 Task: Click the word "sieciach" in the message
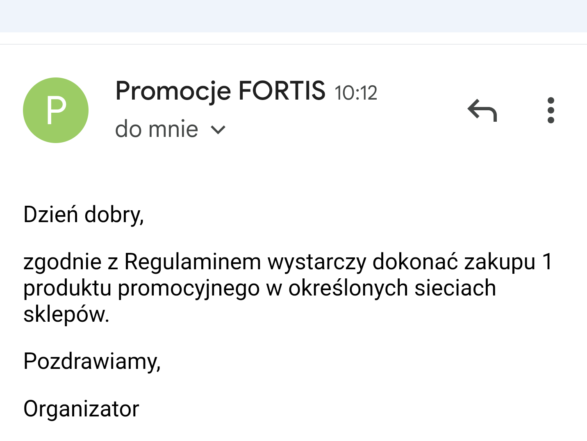click(x=455, y=288)
